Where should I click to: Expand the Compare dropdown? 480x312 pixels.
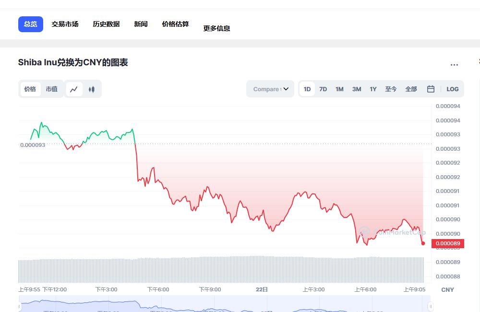tap(270, 89)
